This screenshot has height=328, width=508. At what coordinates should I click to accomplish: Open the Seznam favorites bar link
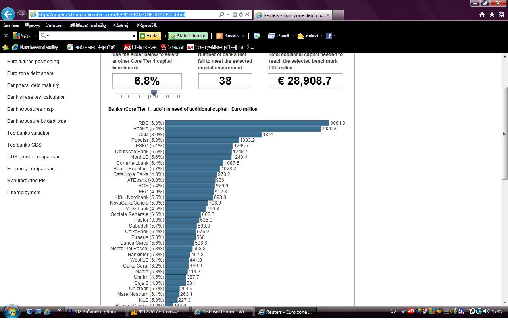pos(172,47)
